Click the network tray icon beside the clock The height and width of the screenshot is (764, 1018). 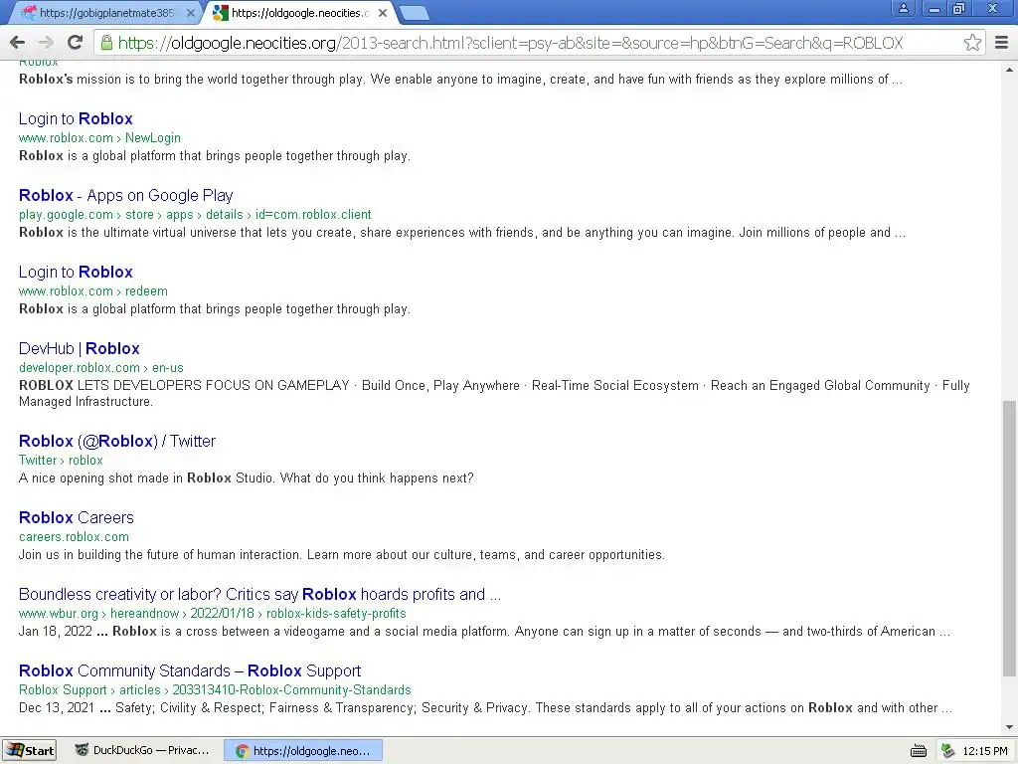[x=947, y=751]
